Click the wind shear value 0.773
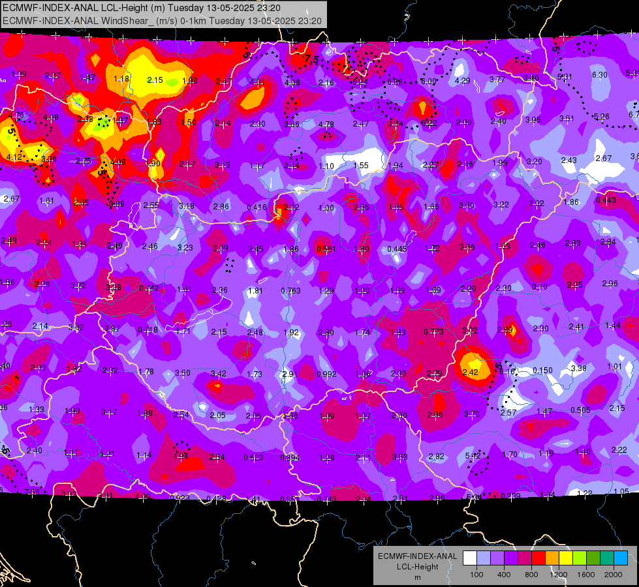639x587 pixels. (x=433, y=331)
